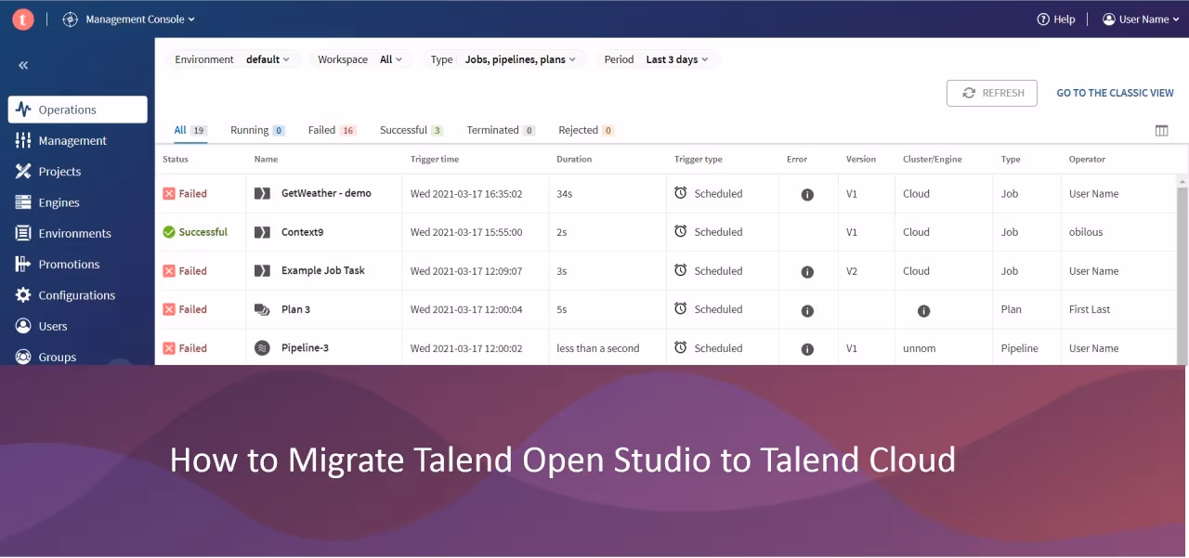Open the Period Last 3 days dropdown

point(656,59)
